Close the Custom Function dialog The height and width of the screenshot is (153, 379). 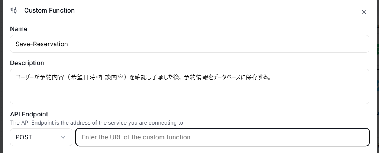364,12
